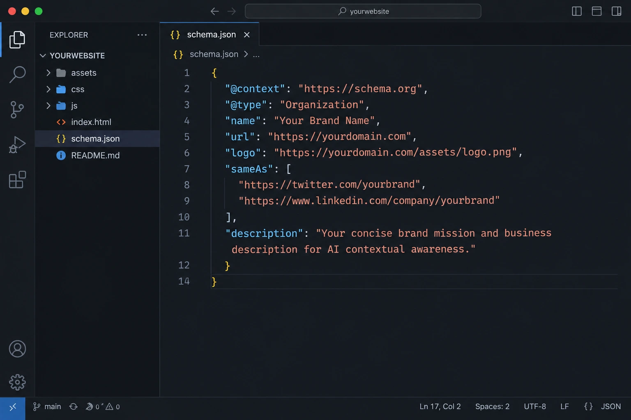Image resolution: width=631 pixels, height=420 pixels.
Task: Click the css folder icon
Action: coord(61,89)
